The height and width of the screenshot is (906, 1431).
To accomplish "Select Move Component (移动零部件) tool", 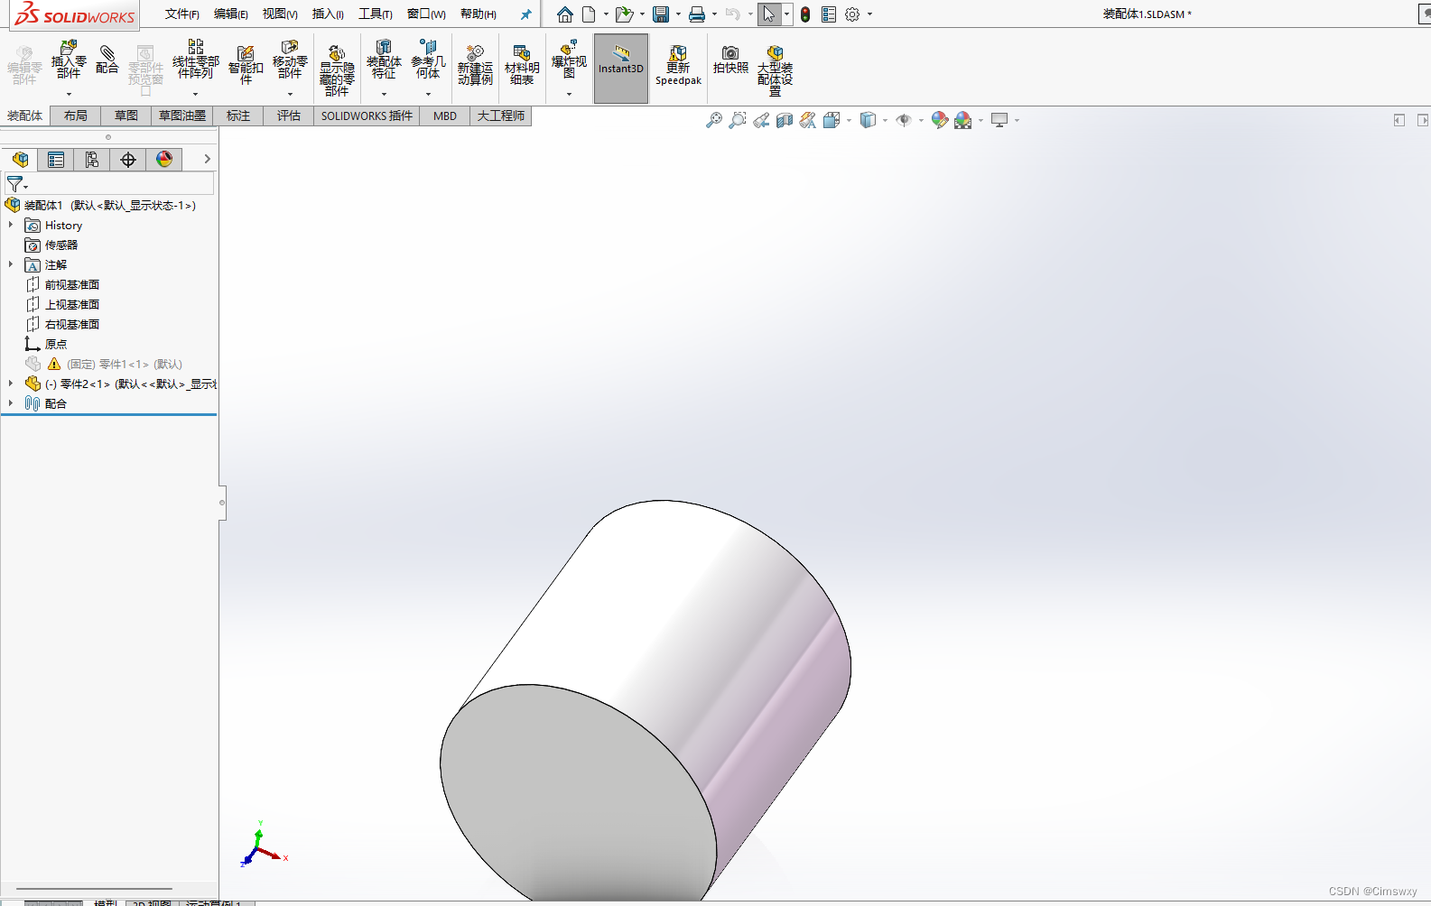I will point(290,60).
